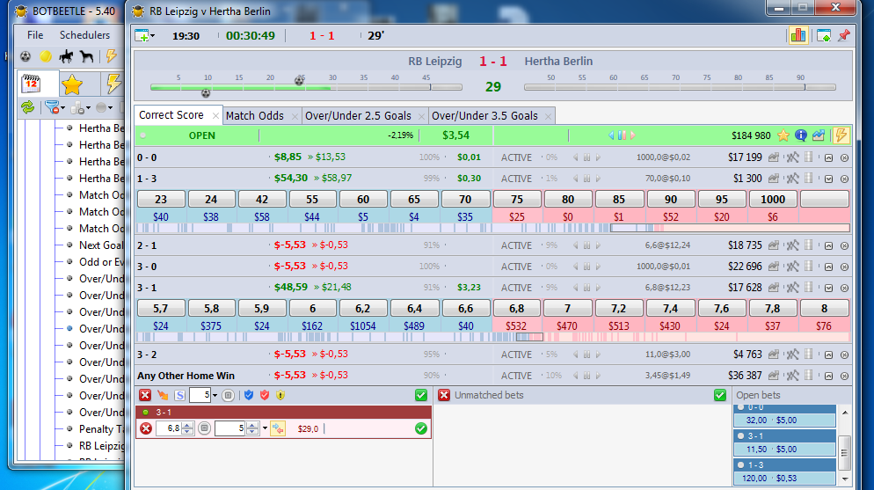Click price button 55 in 1 - 3 ladder
The height and width of the screenshot is (490, 874).
click(x=312, y=199)
